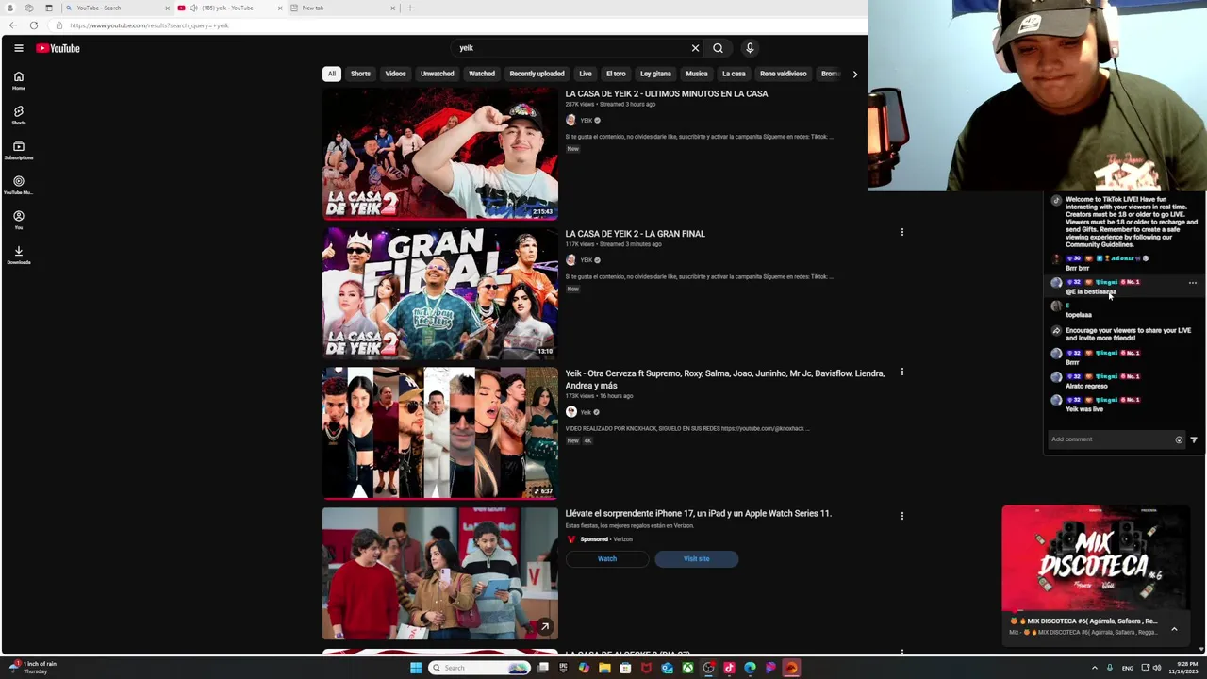Click the browser address bar URL

[149, 25]
